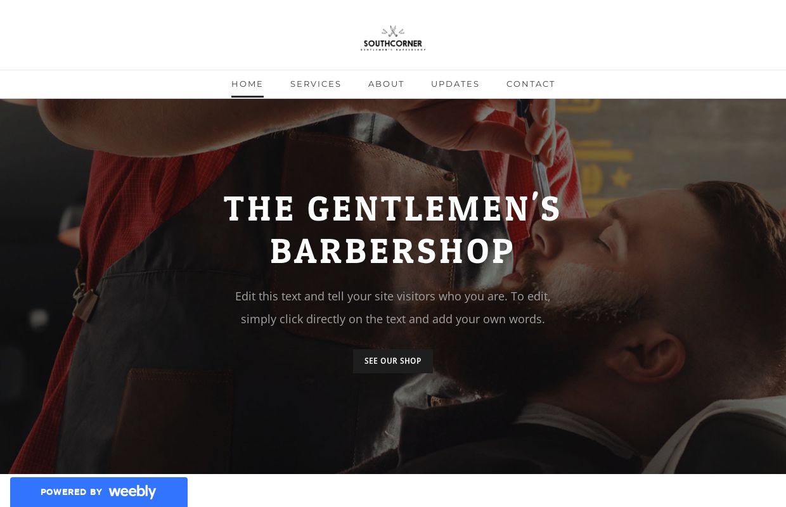Select the headline words THE GENTLEMEN'S

[x=393, y=208]
